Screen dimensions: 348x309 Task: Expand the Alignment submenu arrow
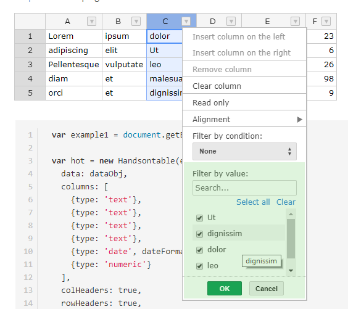(300, 119)
